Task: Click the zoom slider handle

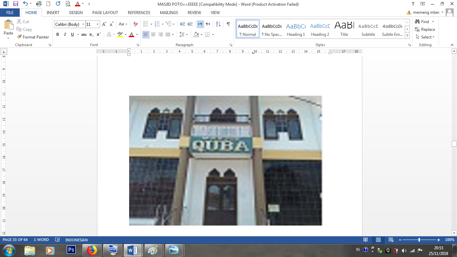Action: [x=419, y=240]
